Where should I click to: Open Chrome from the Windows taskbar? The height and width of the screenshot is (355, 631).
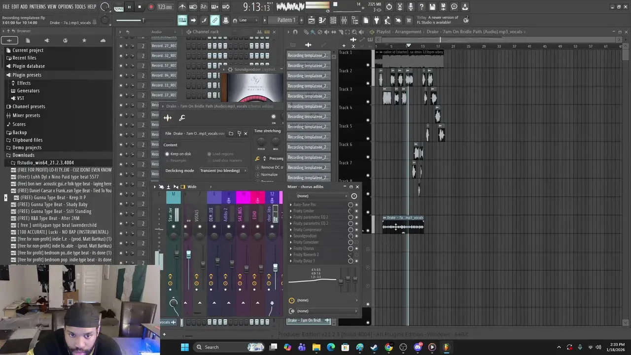point(389,347)
